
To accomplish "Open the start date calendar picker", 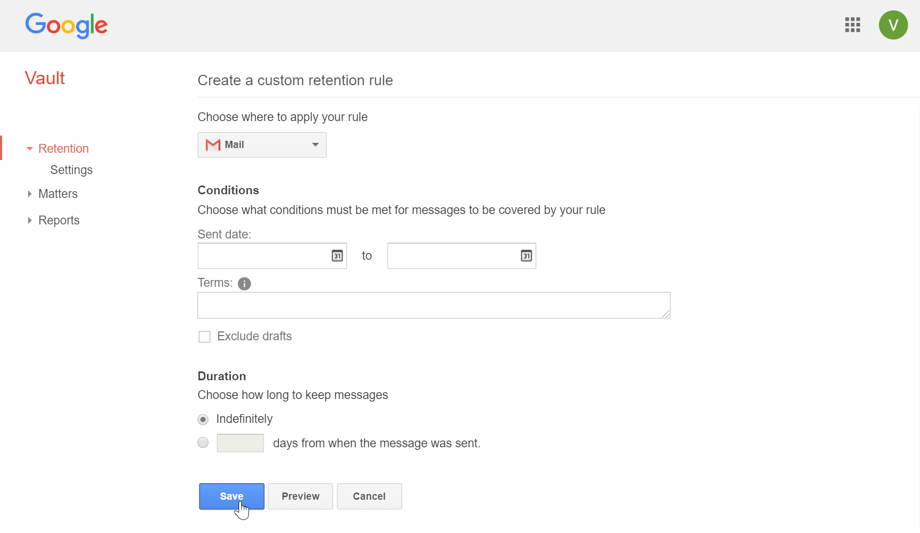I will click(x=337, y=256).
